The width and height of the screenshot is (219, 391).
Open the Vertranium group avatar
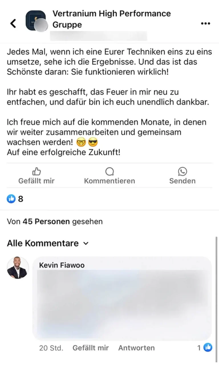36,21
